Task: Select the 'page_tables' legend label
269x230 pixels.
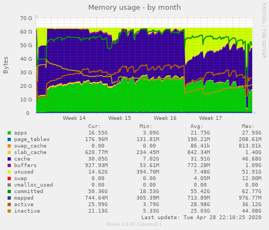Action: point(32,139)
